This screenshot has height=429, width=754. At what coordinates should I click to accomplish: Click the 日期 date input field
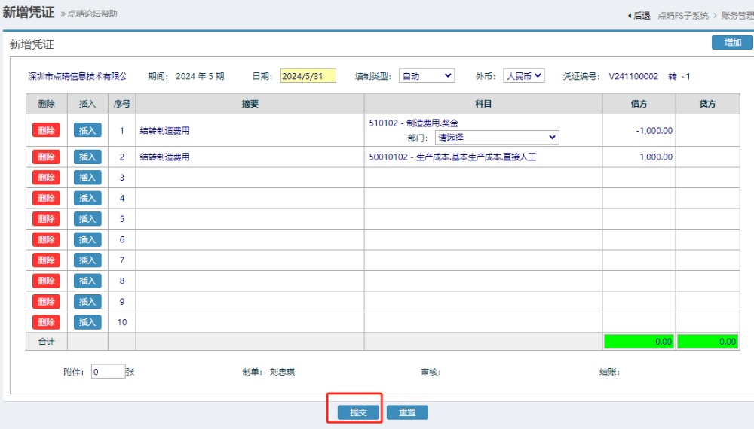pyautogui.click(x=308, y=76)
